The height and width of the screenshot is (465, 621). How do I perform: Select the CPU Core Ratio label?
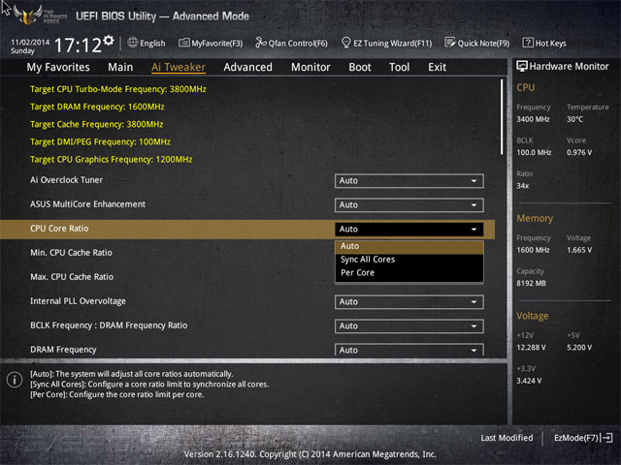coord(59,229)
